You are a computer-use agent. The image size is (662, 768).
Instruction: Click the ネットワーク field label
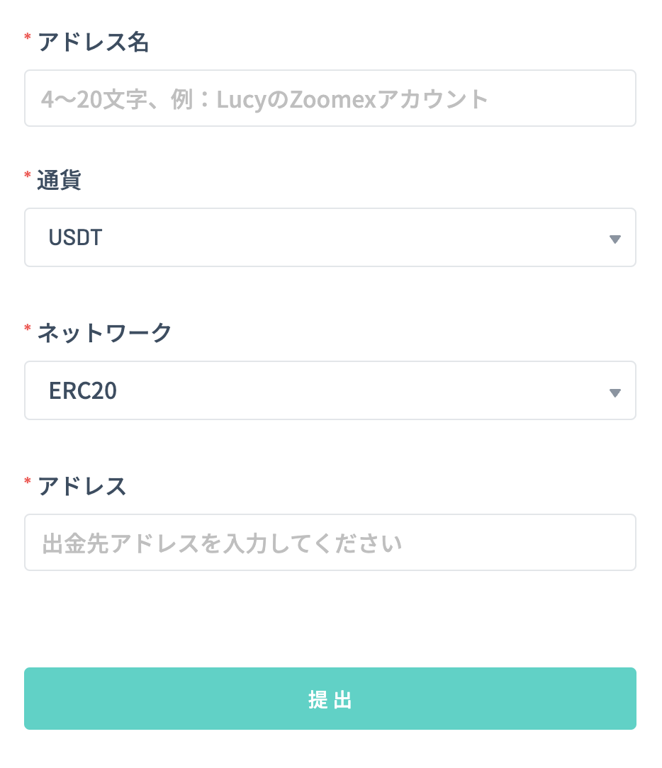[x=104, y=333]
